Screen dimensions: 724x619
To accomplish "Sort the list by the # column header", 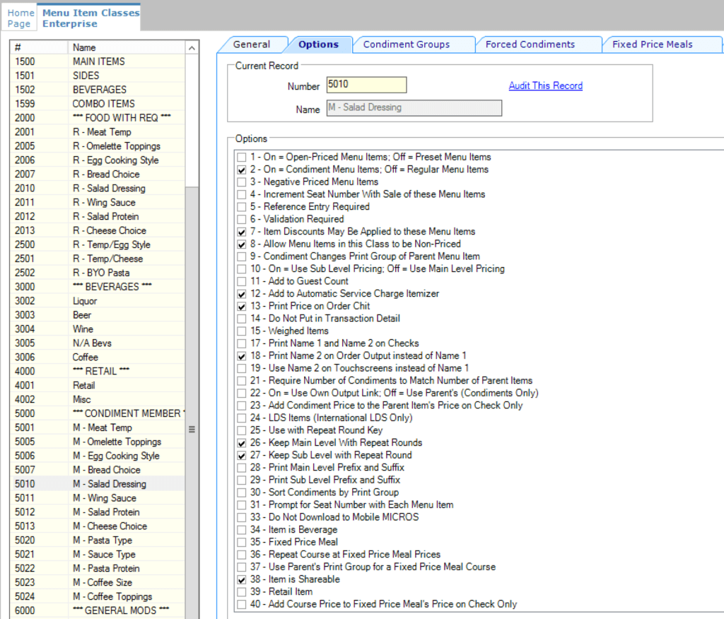I will (x=39, y=47).
